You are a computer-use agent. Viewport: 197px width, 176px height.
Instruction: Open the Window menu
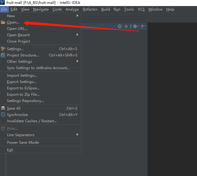155,9
